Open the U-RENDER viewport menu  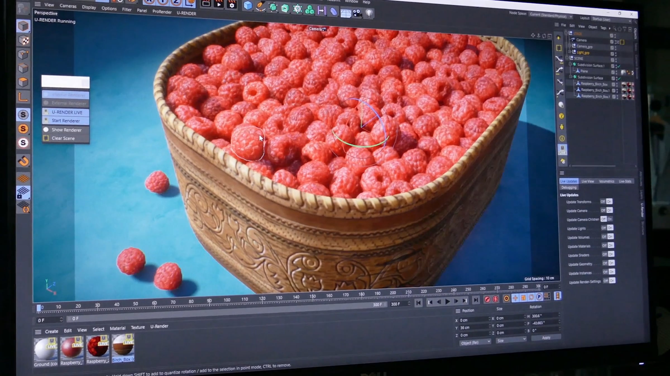(x=186, y=13)
